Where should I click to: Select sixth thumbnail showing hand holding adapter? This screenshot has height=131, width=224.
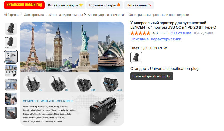[11, 99]
